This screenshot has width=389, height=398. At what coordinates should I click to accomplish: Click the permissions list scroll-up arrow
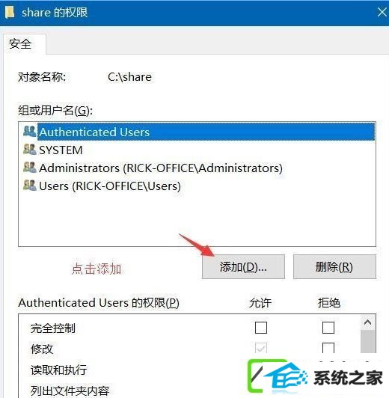(367, 322)
